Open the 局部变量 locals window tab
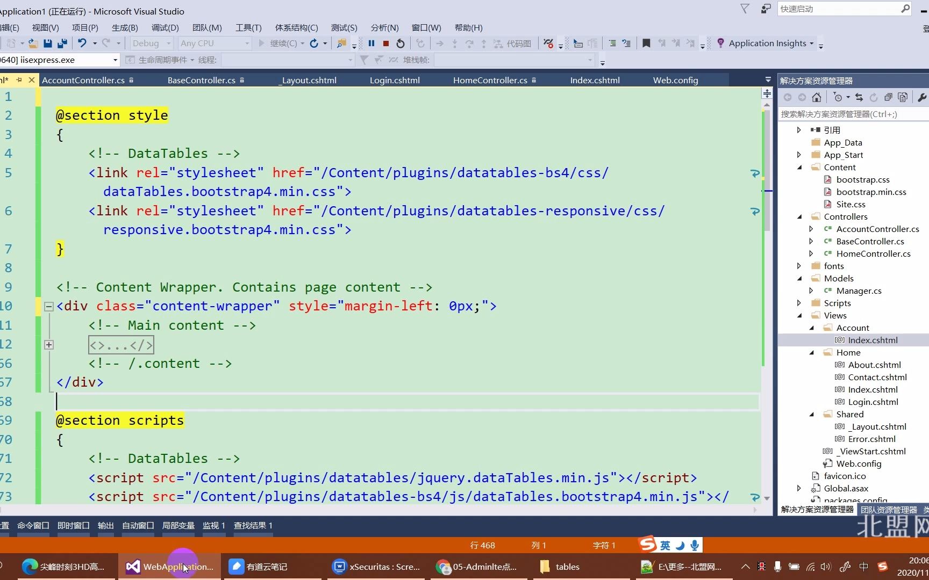The height and width of the screenshot is (580, 929). 178,525
